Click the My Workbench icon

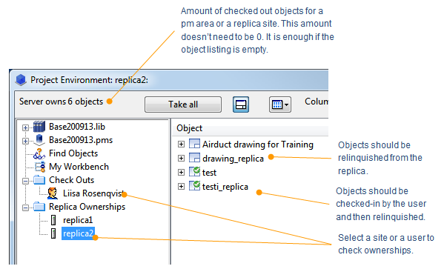(x=39, y=167)
